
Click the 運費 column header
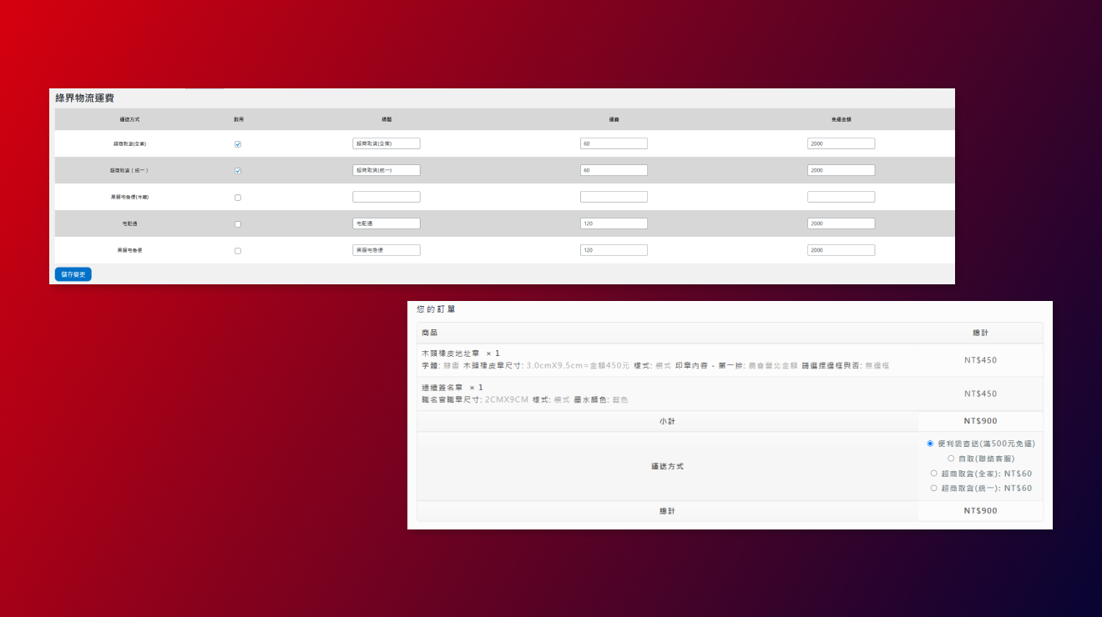pos(614,120)
